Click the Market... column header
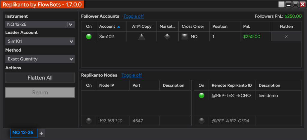This screenshot has height=140, width=307. point(167,27)
